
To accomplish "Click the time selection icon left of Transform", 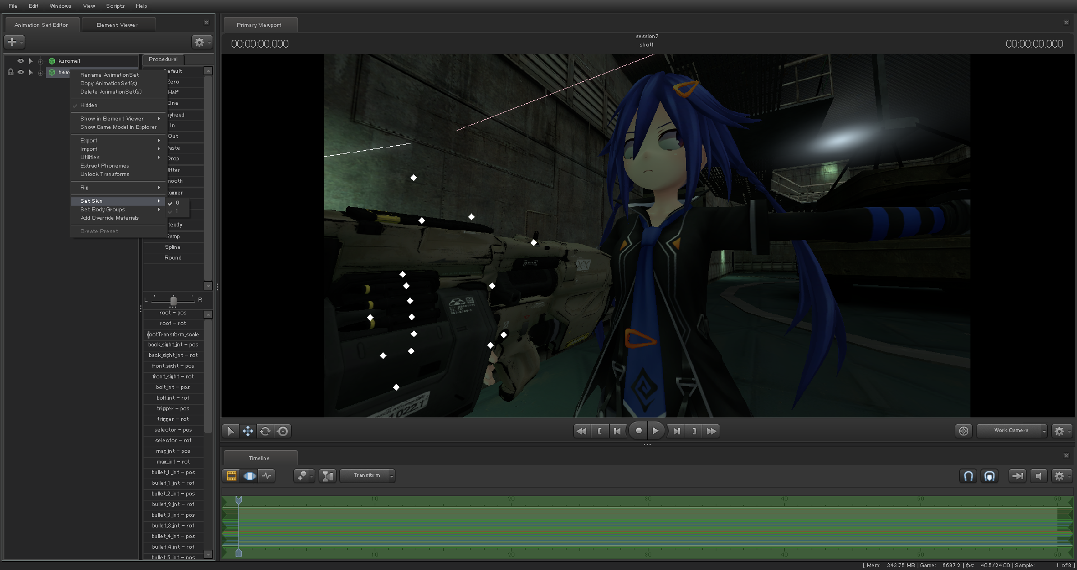I will (x=328, y=476).
